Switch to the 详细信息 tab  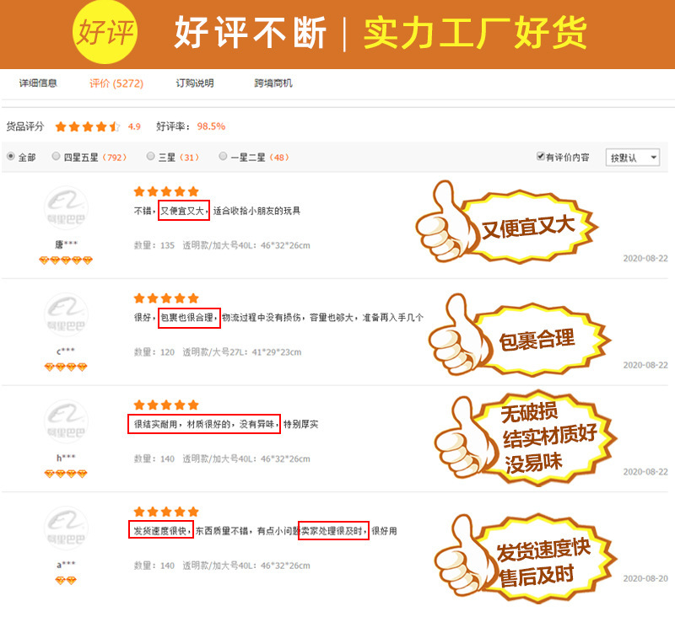tap(38, 83)
